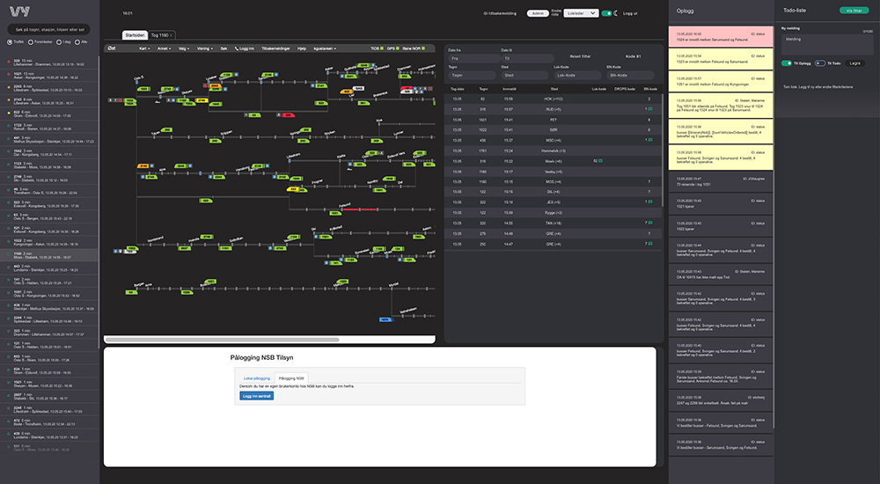Focus the Sted filter input

pyautogui.click(x=524, y=75)
